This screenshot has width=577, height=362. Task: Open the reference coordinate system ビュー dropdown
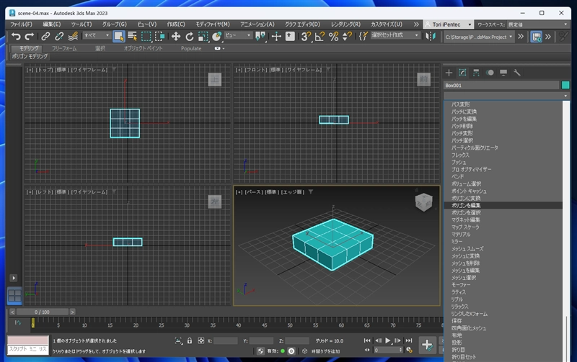click(x=238, y=35)
